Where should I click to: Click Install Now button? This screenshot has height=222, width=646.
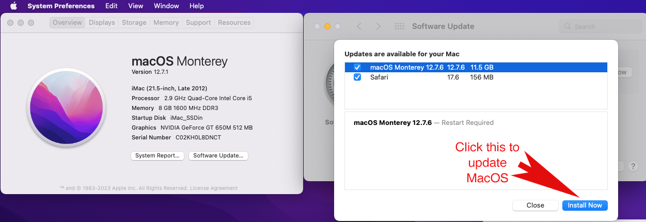(585, 205)
